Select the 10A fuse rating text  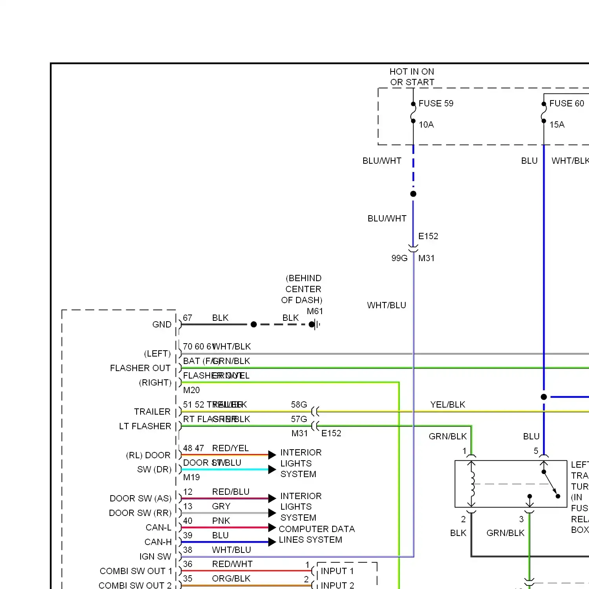tap(426, 124)
